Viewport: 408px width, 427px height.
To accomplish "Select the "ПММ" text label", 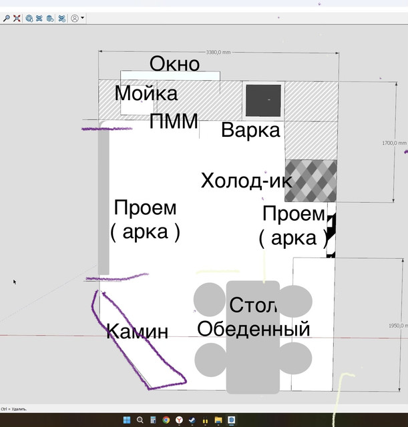I will point(174,121).
